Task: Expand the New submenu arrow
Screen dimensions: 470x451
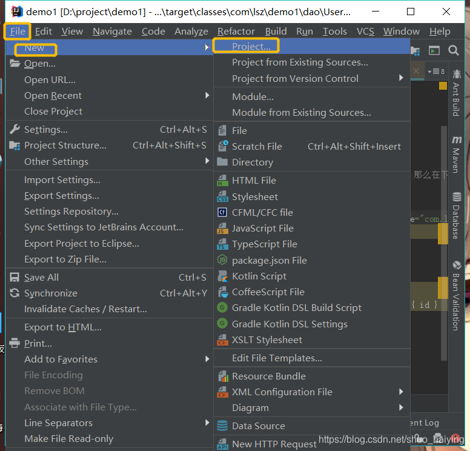Action: click(x=207, y=47)
